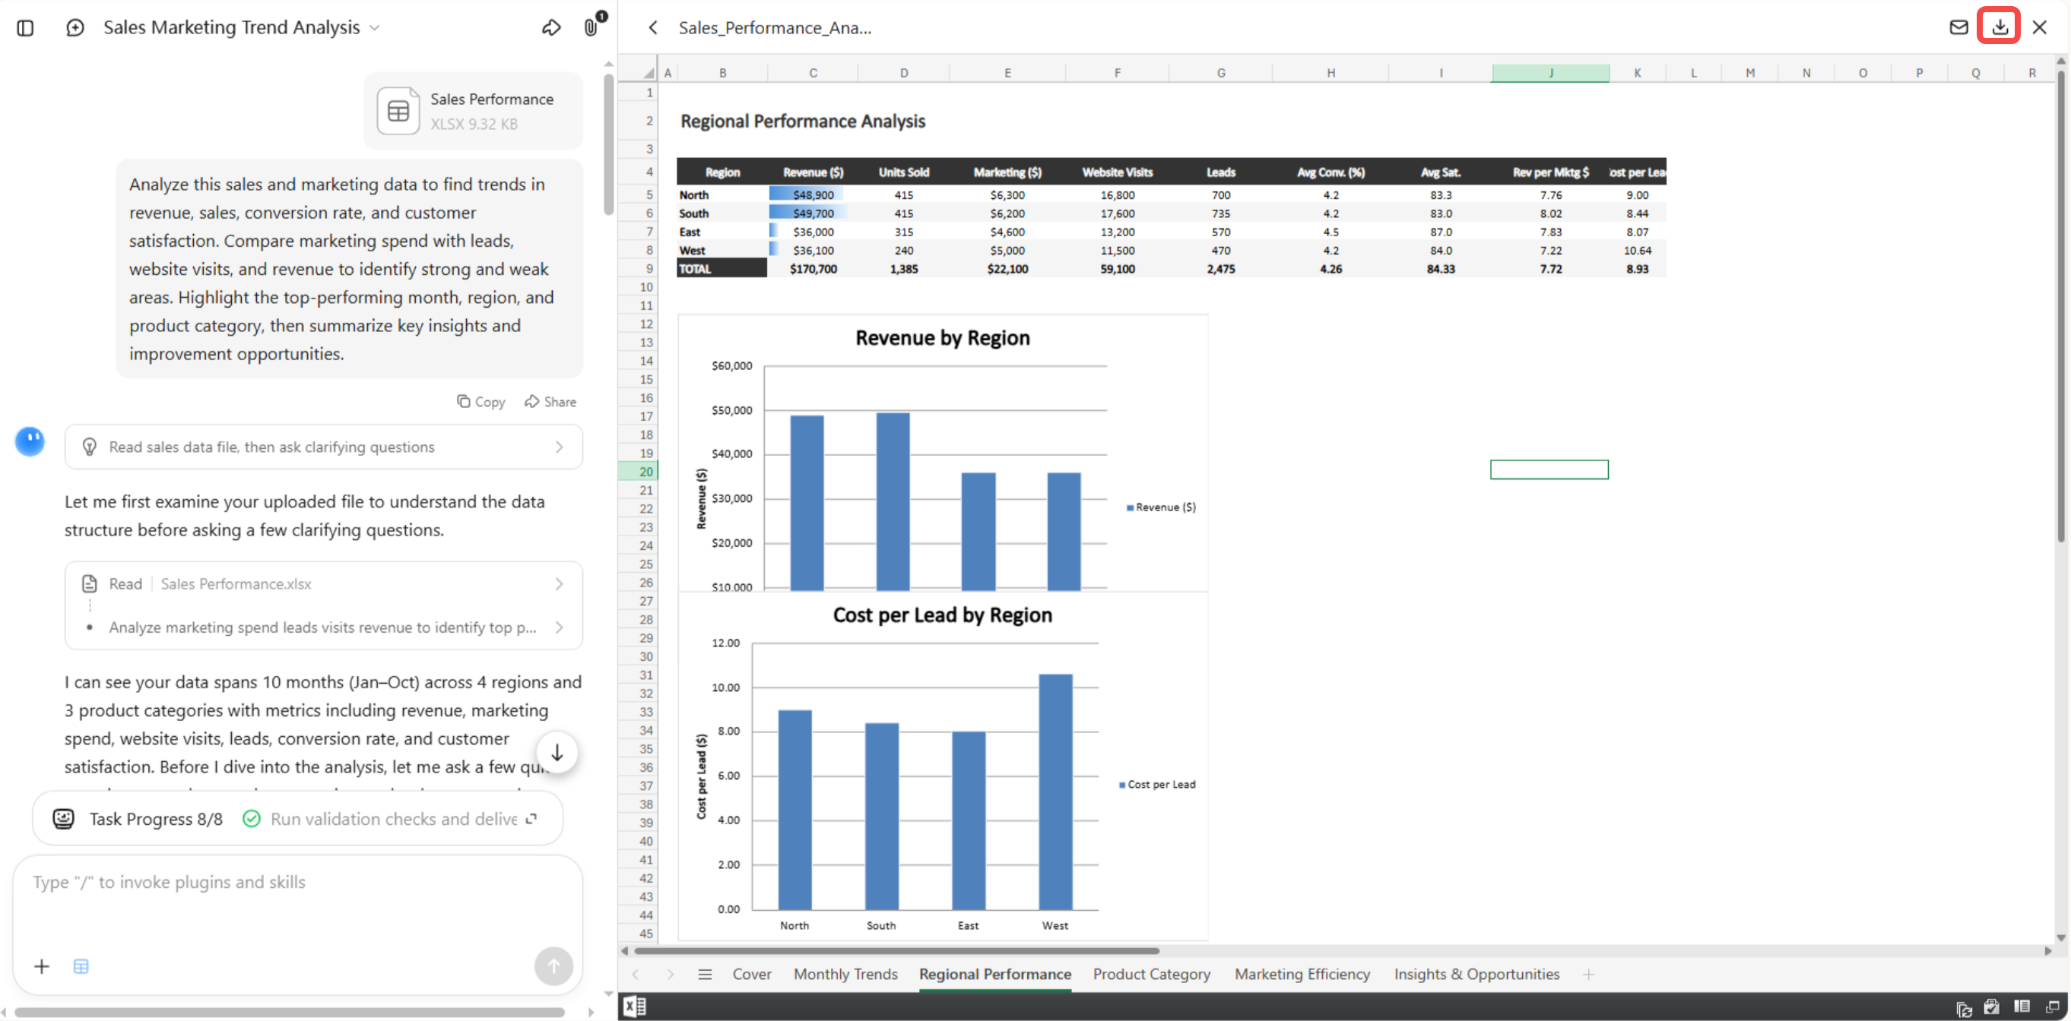This screenshot has height=1021, width=2071.
Task: Download the Sales_Performance_Analysis file
Action: pyautogui.click(x=2000, y=27)
